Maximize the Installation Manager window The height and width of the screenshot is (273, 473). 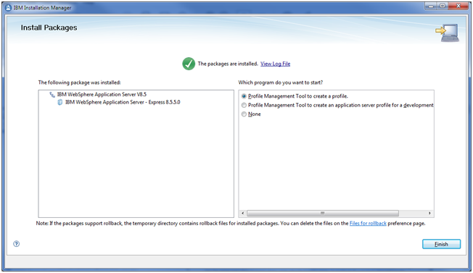pos(443,6)
